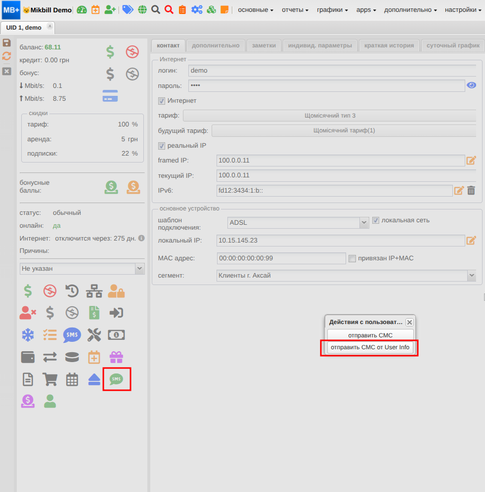This screenshot has height=492, width=485.
Task: Click the green cubes icon
Action: [x=211, y=10]
